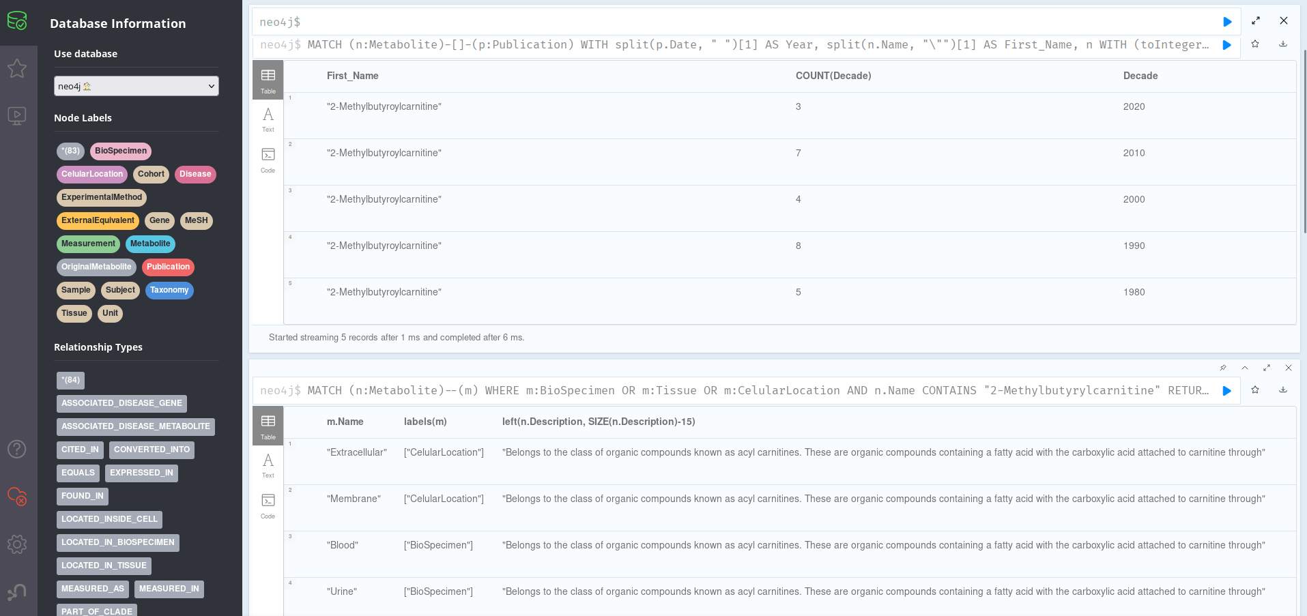1307x616 pixels.
Task: Run the query in the top editor
Action: pyautogui.click(x=1227, y=22)
